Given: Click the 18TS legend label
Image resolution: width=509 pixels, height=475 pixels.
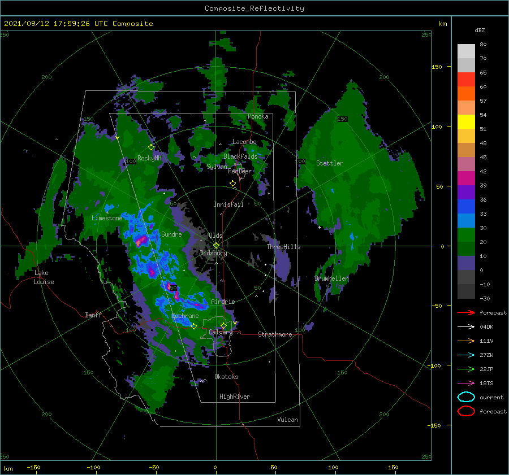Looking at the screenshot, I should [486, 383].
